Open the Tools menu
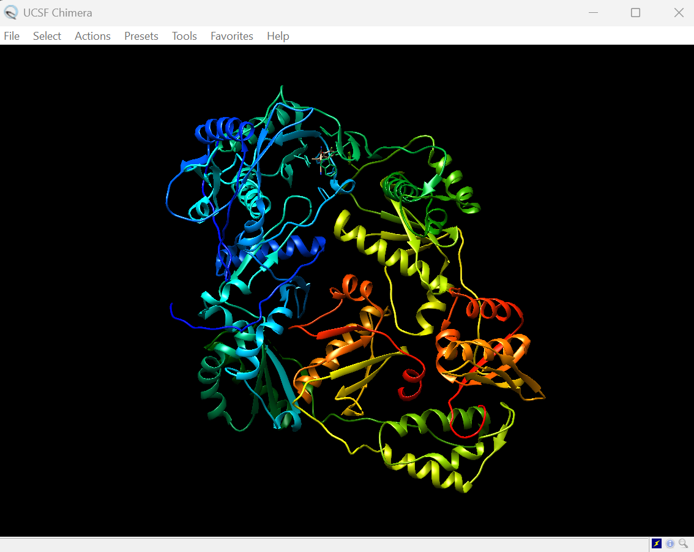Screen dimensions: 694x552 coord(184,36)
